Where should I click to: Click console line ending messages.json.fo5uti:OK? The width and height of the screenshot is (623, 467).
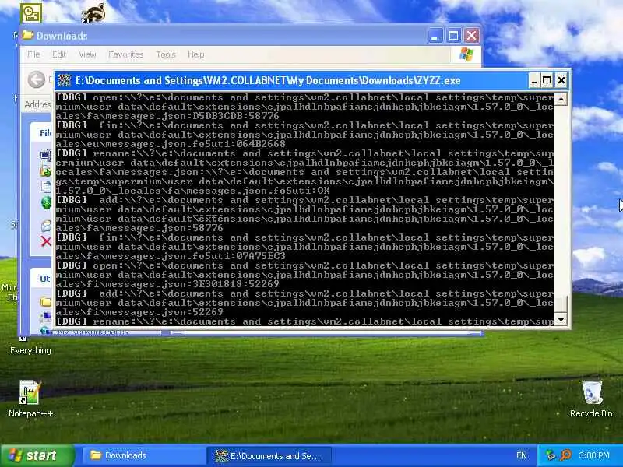(192, 191)
